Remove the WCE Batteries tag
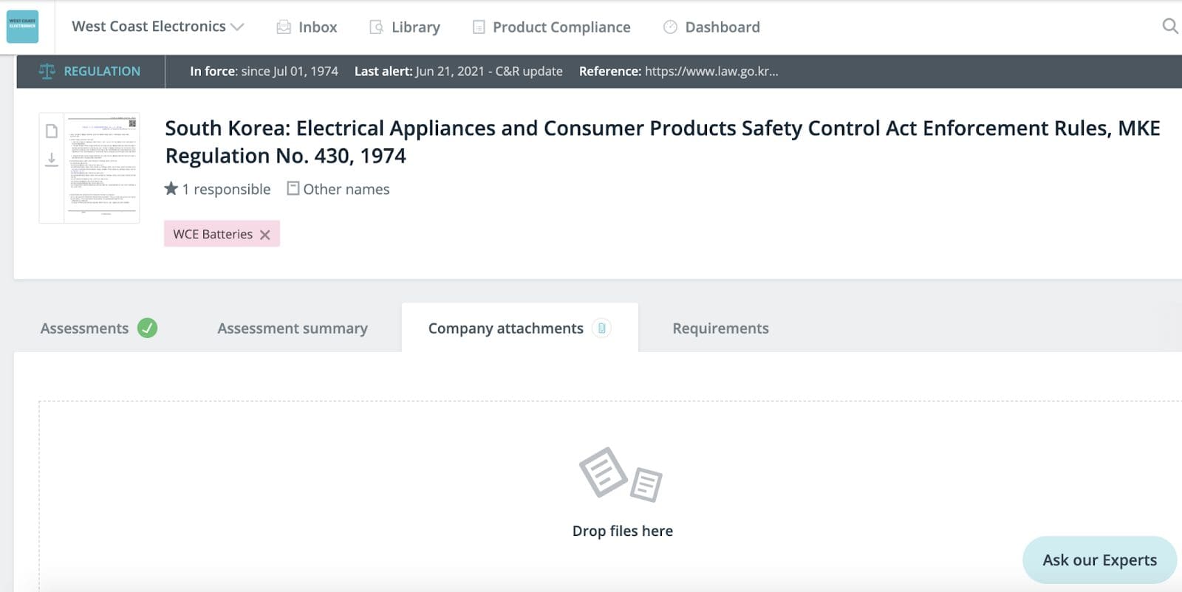Screen dimensions: 1182x592 [265, 235]
